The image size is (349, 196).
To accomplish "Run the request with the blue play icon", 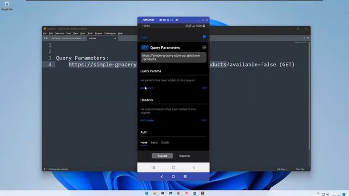I will 204,36.
